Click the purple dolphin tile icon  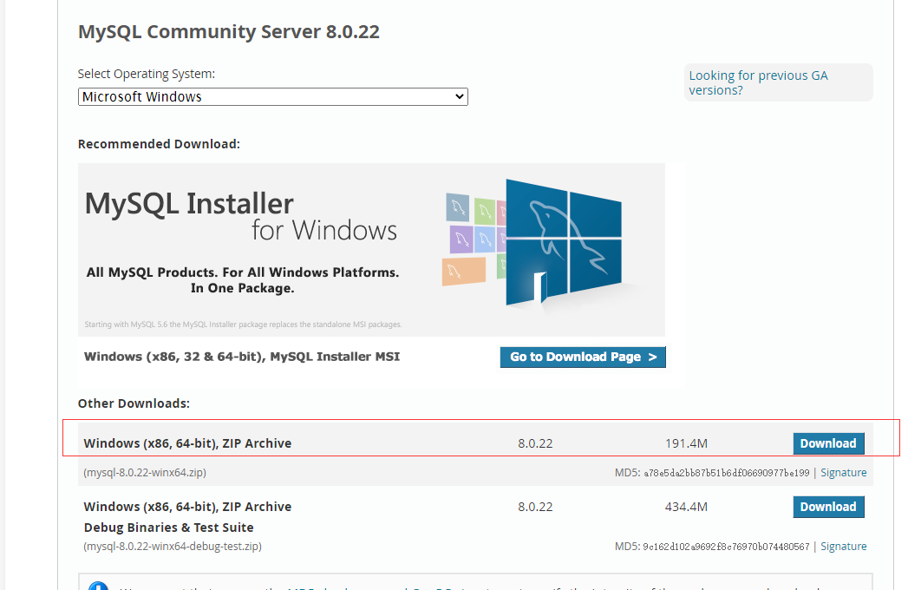[x=461, y=239]
